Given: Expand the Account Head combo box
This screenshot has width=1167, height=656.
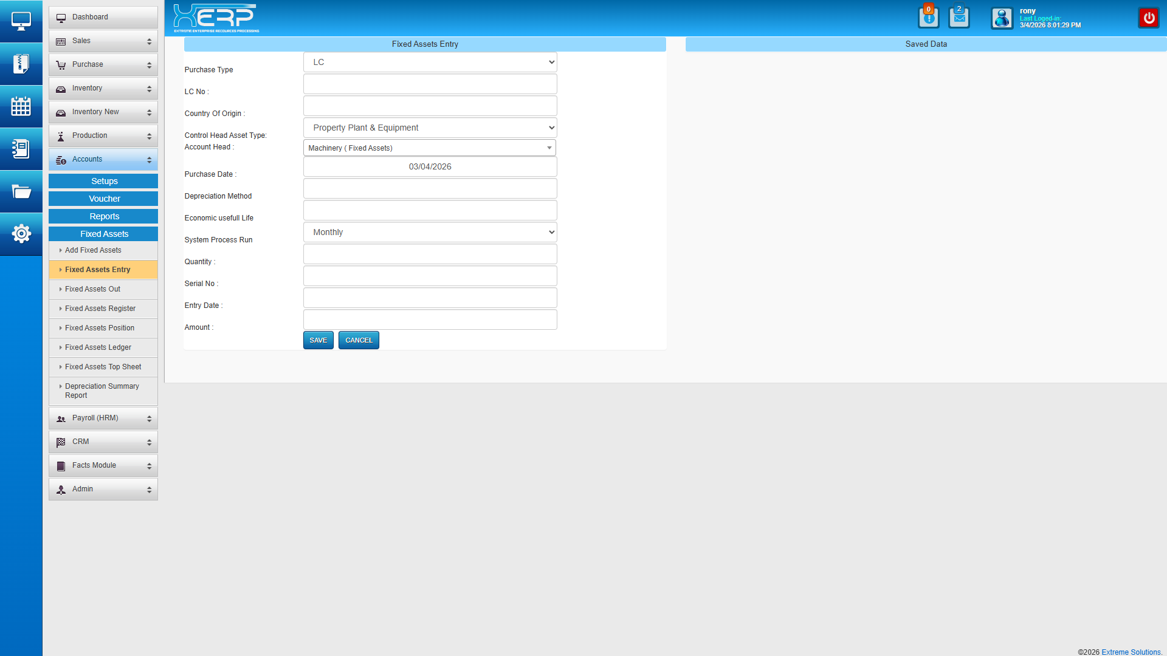Looking at the screenshot, I should (430, 148).
